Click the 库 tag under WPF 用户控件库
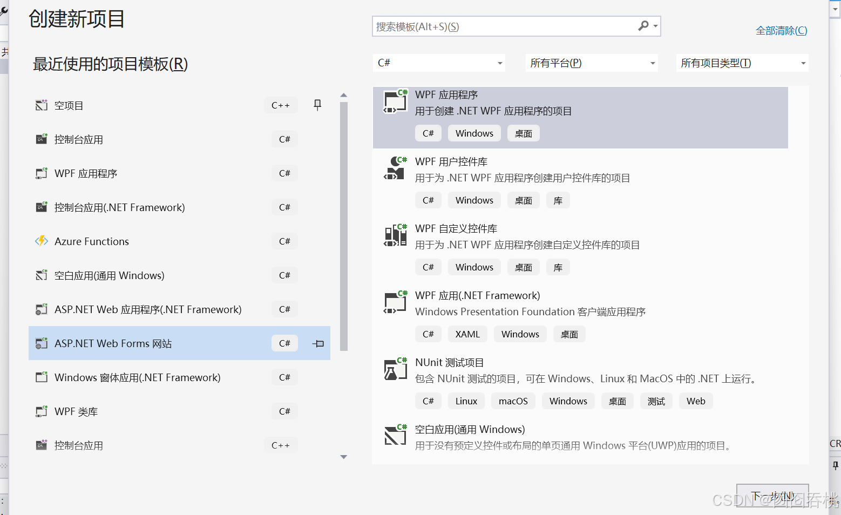Screen dimensions: 841x515 [558, 200]
